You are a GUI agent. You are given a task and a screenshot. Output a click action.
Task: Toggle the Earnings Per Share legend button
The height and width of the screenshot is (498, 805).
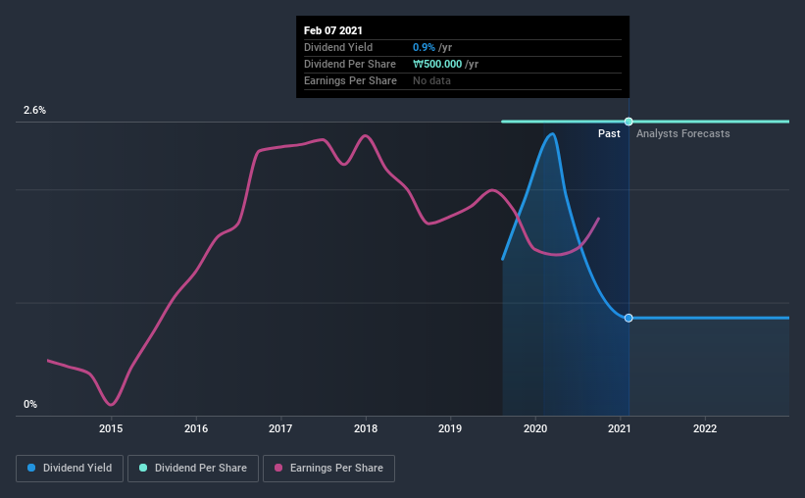[328, 469]
